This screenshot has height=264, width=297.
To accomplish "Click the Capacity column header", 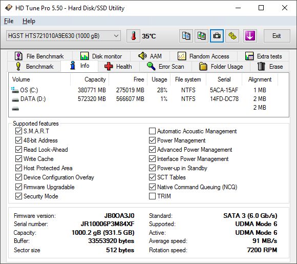I will tap(90, 79).
